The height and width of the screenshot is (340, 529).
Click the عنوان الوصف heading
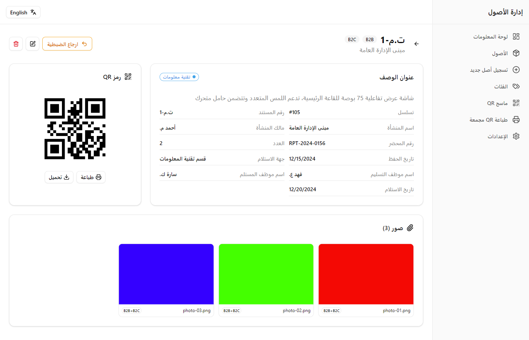[396, 77]
